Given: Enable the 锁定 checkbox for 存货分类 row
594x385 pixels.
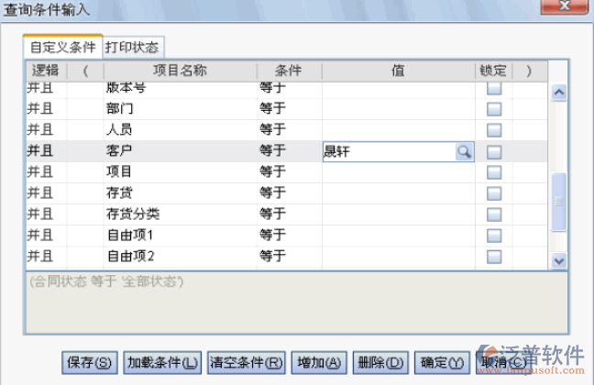Looking at the screenshot, I should [494, 214].
